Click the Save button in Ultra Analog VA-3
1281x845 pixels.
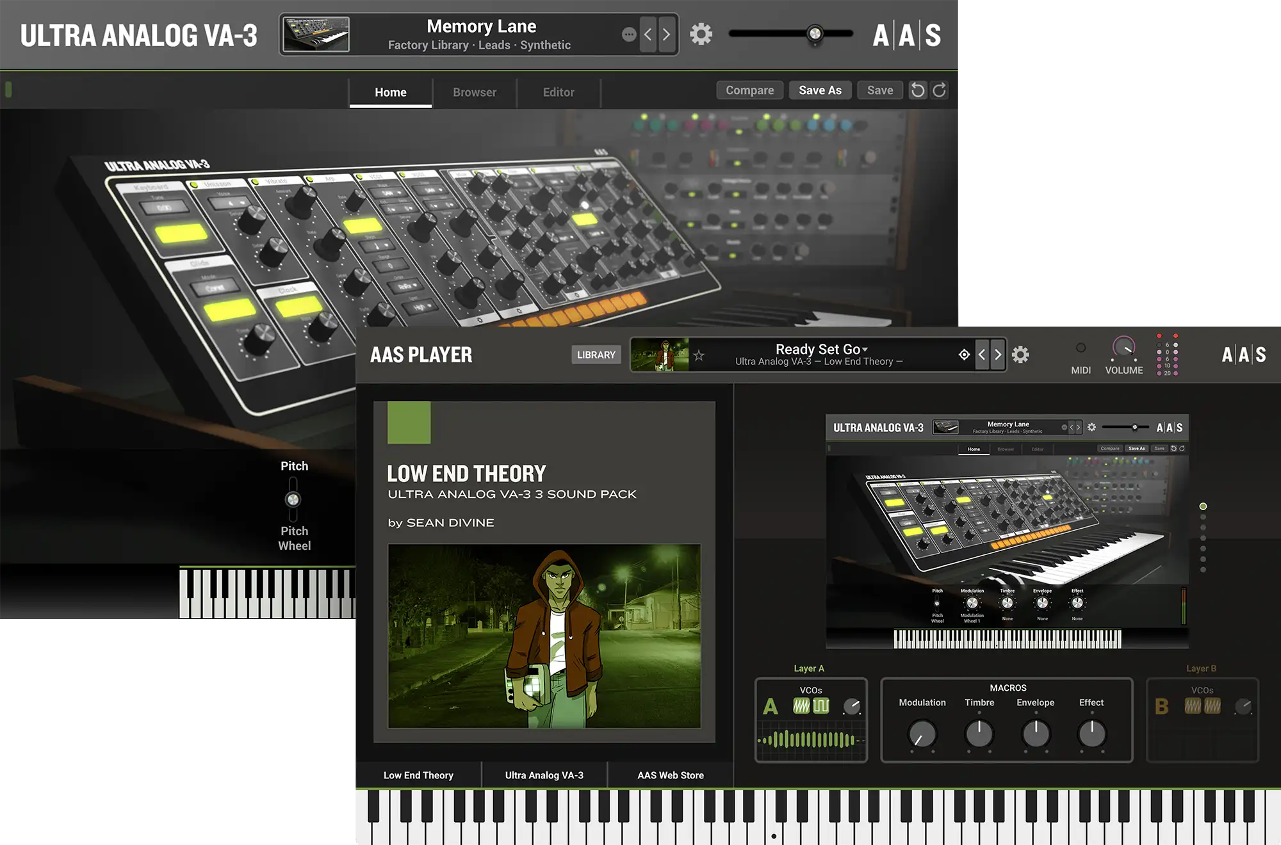880,90
